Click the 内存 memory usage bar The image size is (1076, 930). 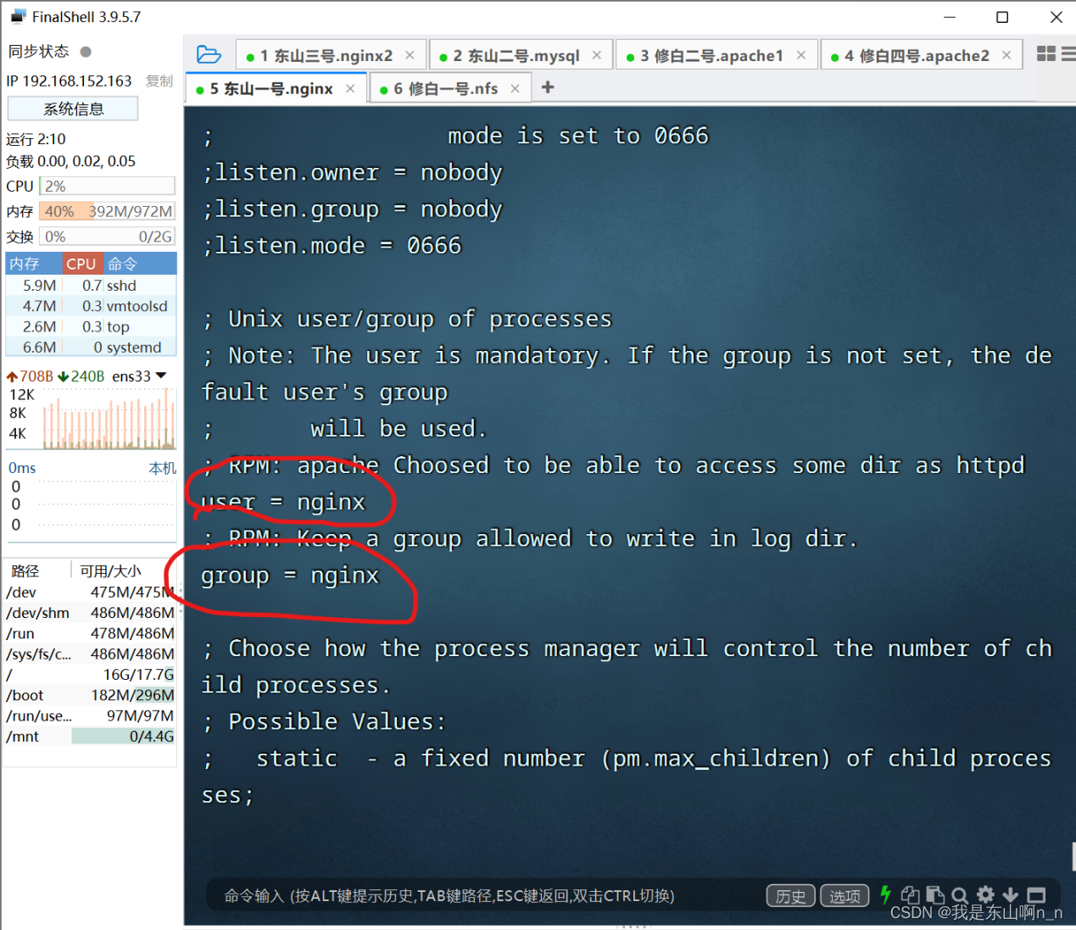(x=107, y=210)
